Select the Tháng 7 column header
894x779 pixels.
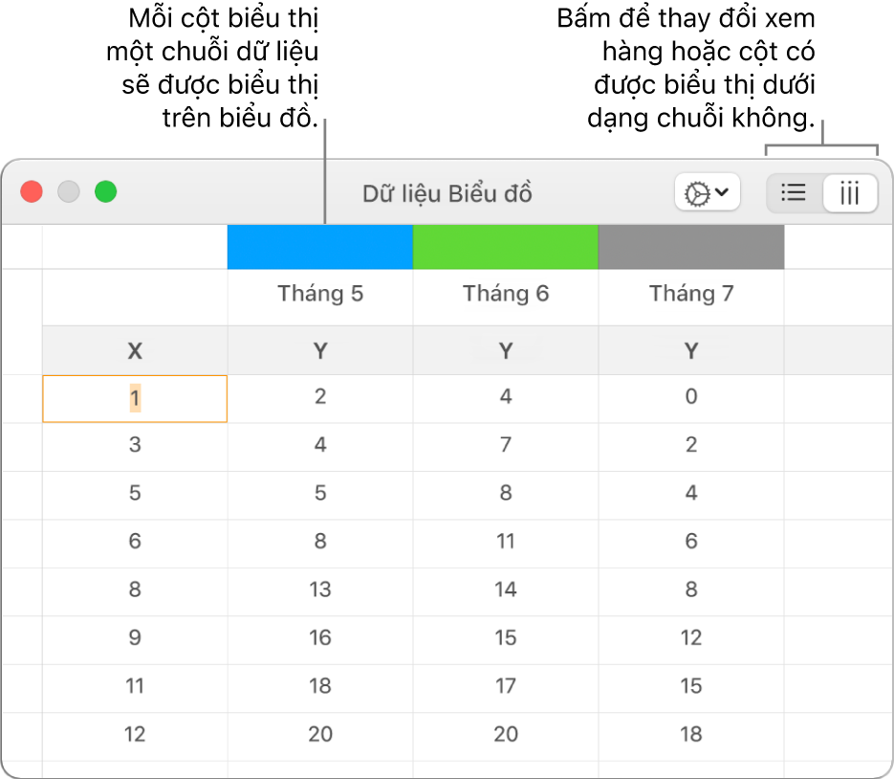[x=691, y=294]
